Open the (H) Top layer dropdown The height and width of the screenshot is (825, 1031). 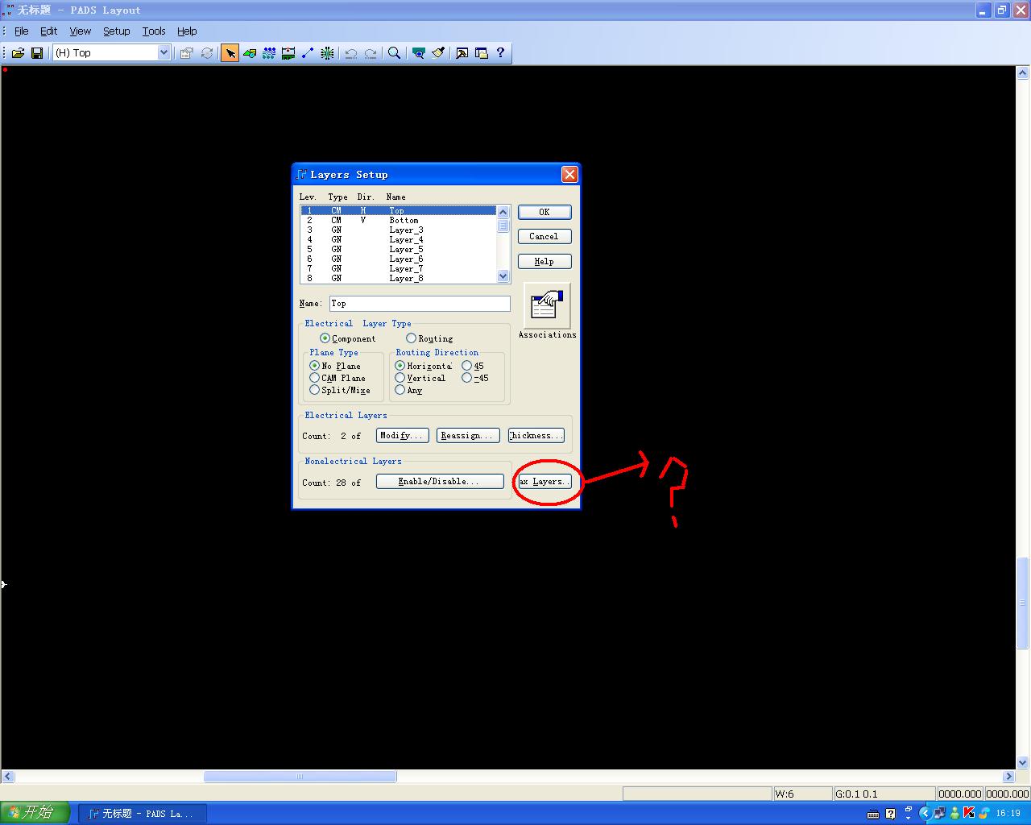tap(164, 53)
